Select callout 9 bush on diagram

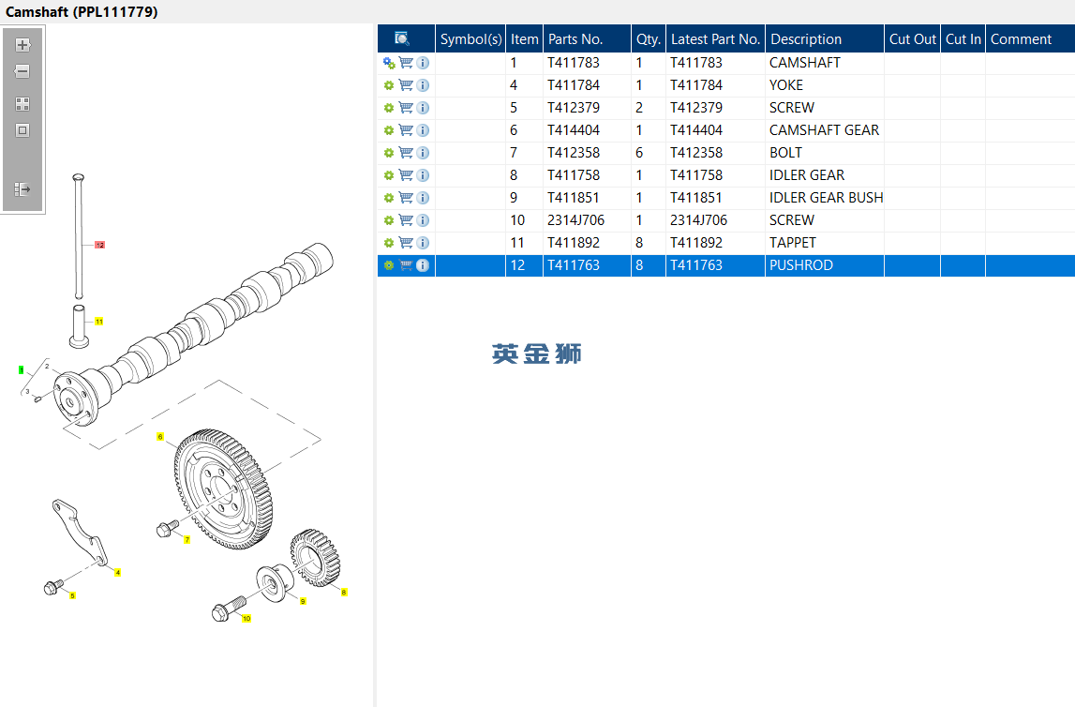click(303, 601)
